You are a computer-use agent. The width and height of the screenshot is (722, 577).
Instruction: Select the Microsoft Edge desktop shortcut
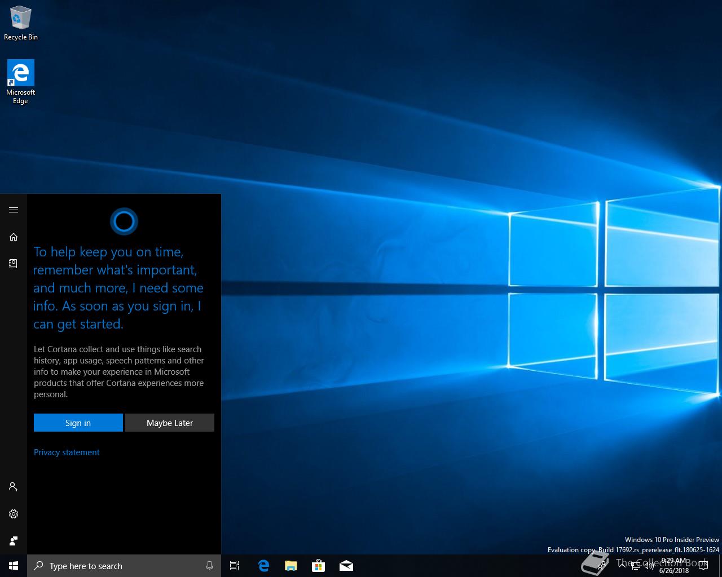click(21, 82)
